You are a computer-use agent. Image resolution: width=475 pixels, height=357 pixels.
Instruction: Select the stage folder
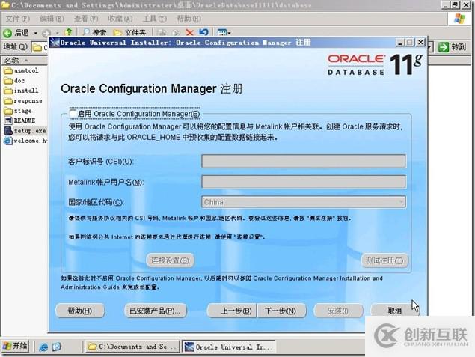pyautogui.click(x=17, y=111)
